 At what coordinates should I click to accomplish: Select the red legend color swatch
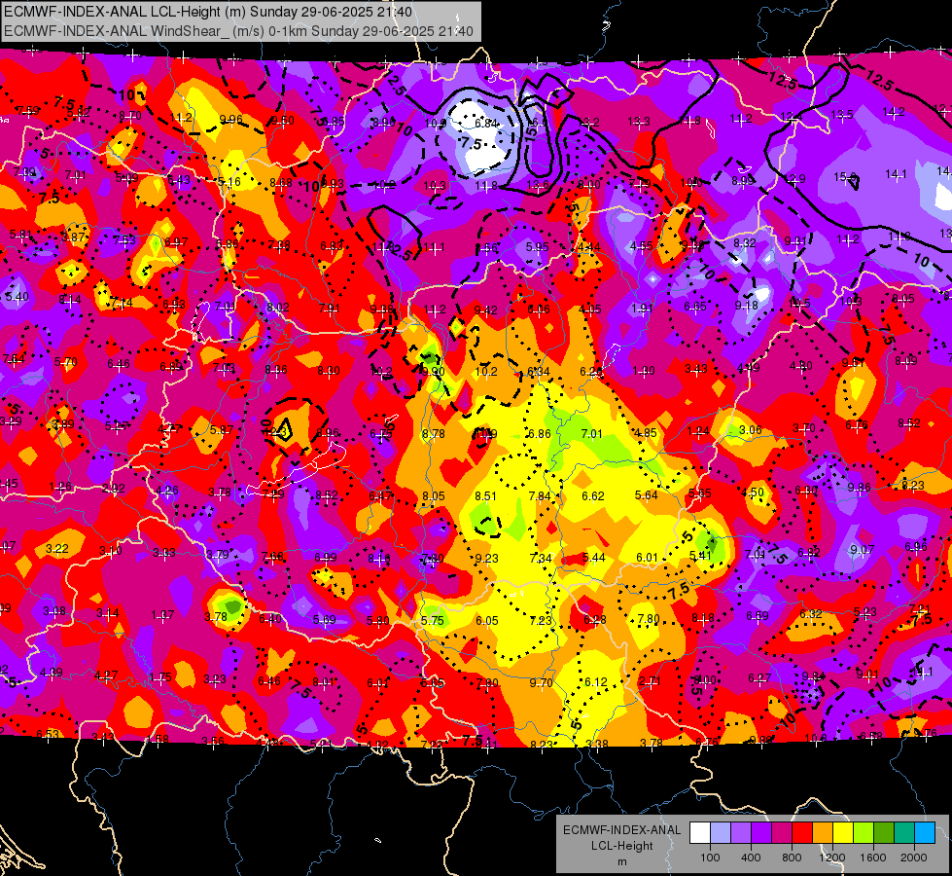pyautogui.click(x=802, y=833)
